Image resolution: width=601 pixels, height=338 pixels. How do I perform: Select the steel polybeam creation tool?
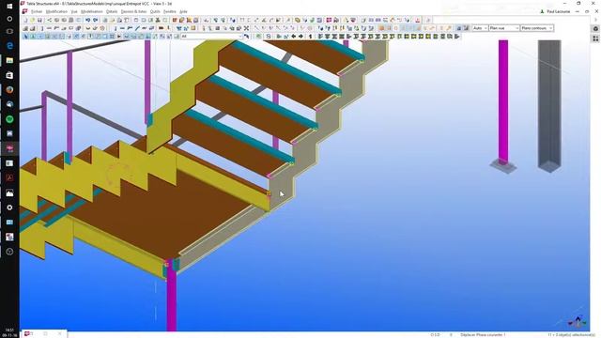(x=130, y=28)
